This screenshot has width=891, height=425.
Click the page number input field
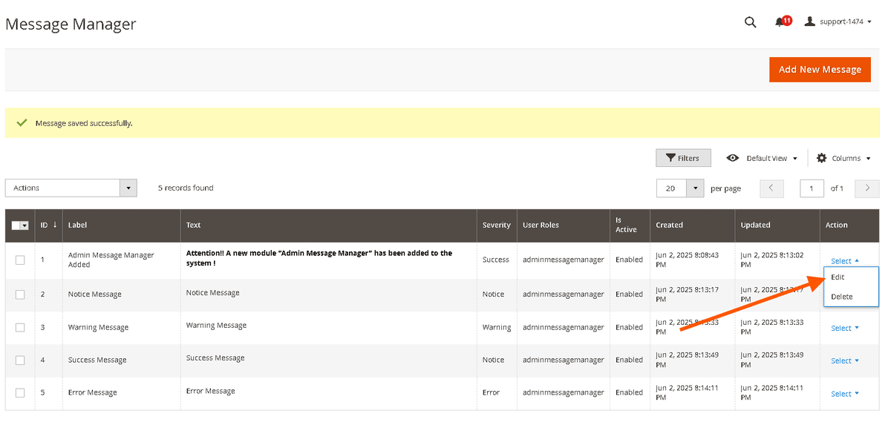pos(812,188)
